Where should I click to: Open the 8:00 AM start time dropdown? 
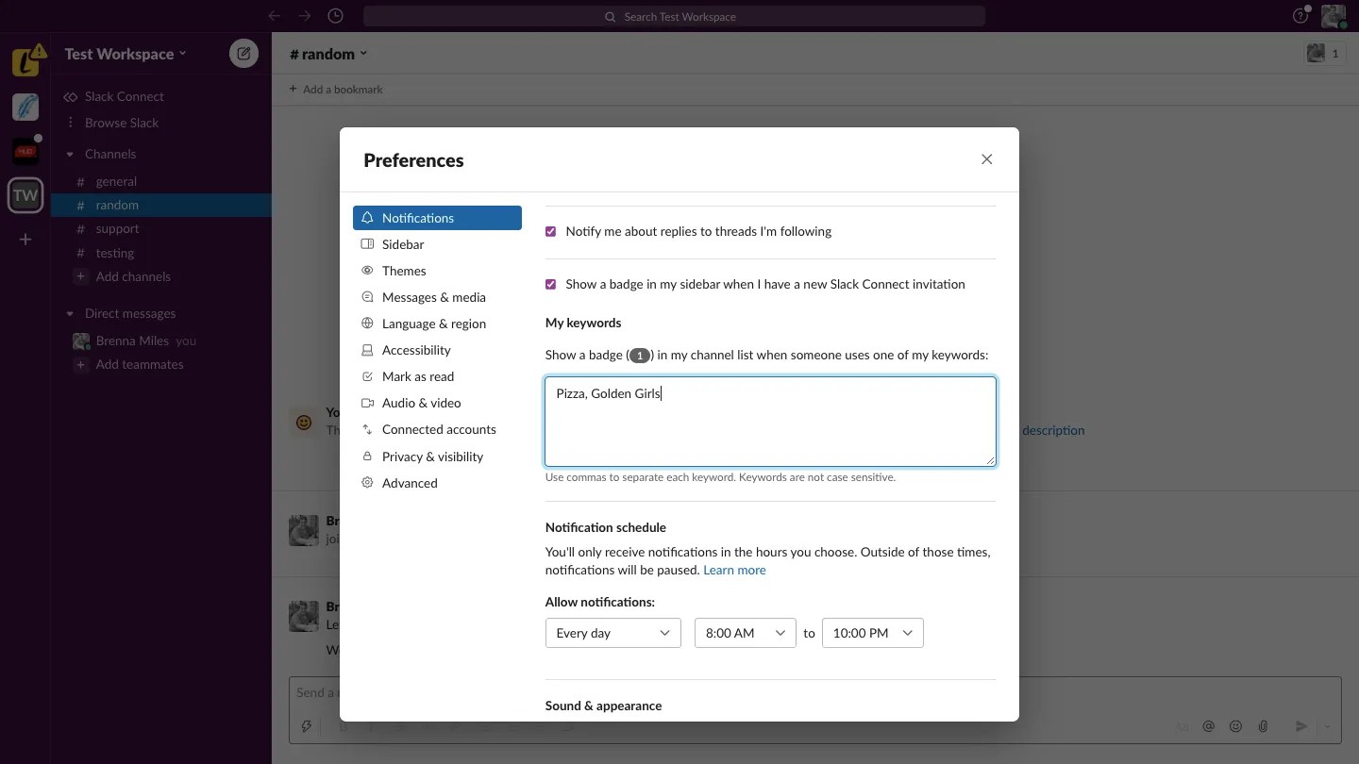[744, 633]
